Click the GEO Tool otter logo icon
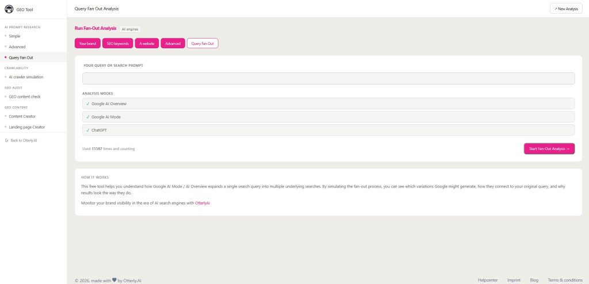 9,9
